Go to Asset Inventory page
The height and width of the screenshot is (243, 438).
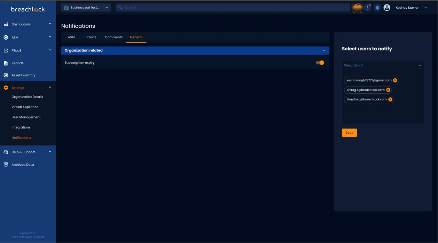pos(23,75)
